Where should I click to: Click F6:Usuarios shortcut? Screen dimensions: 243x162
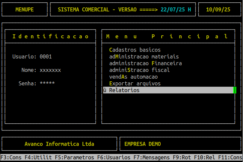point(114,157)
